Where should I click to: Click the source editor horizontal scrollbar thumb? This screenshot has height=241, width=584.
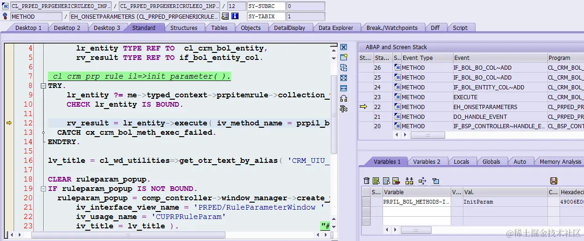pyautogui.click(x=128, y=234)
